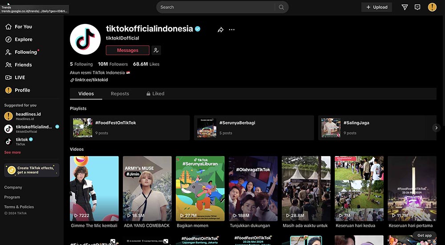Open suggested account headlines.id
Viewport: 445px width, 245px height.
[32, 116]
